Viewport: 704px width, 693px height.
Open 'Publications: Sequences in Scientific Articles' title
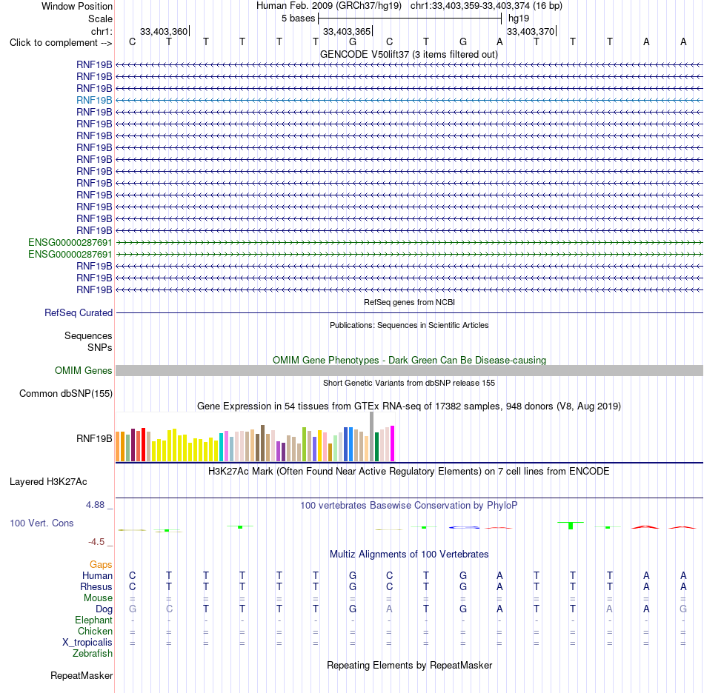[x=409, y=325]
